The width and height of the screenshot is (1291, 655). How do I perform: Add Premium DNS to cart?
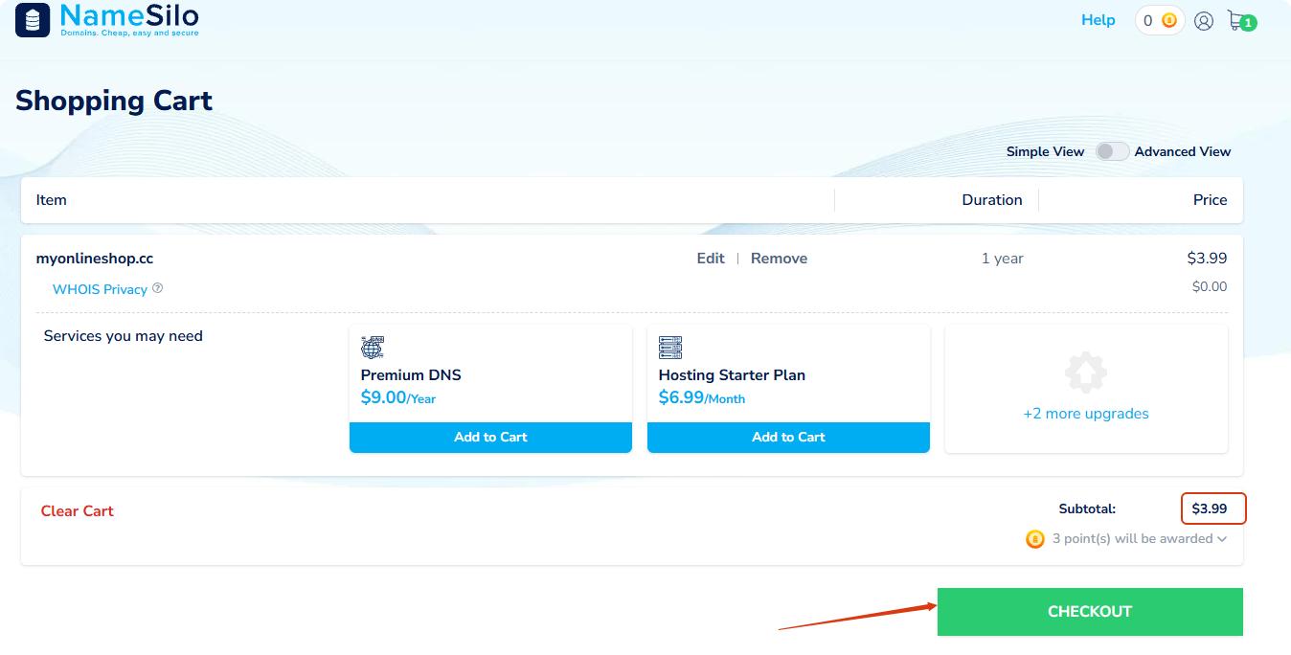tap(490, 437)
